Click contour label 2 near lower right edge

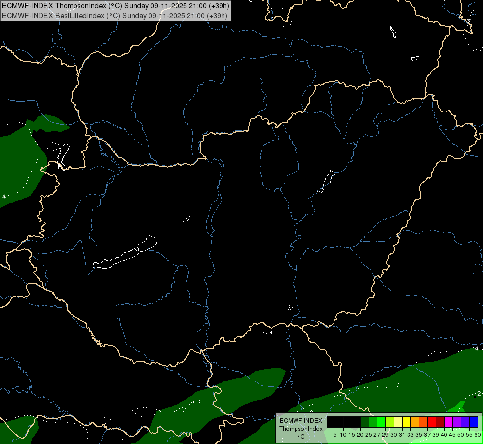pos(479,394)
